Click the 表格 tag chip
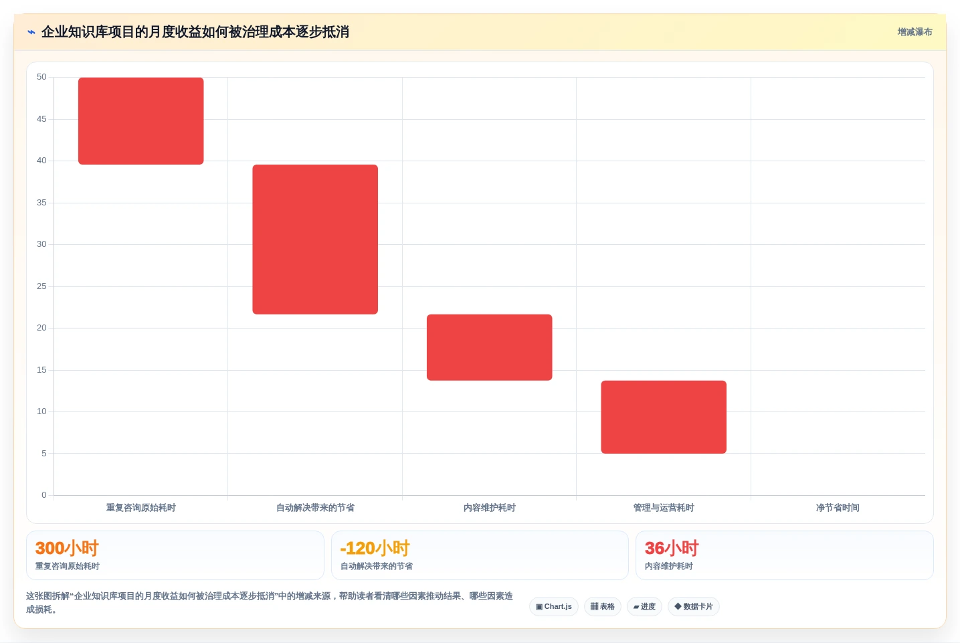This screenshot has width=960, height=643. [x=603, y=607]
